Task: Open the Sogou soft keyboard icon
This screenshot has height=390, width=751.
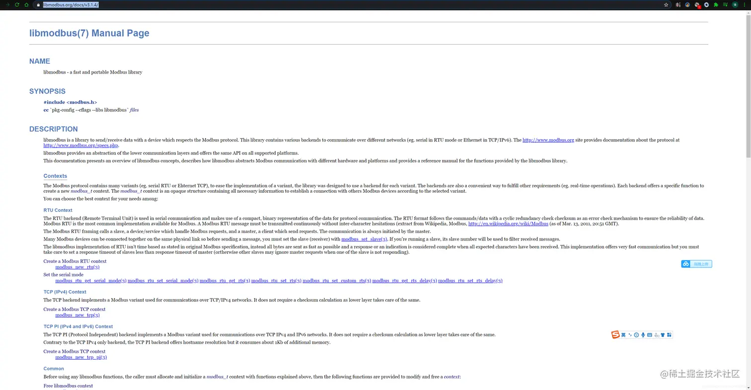Action: pos(650,335)
